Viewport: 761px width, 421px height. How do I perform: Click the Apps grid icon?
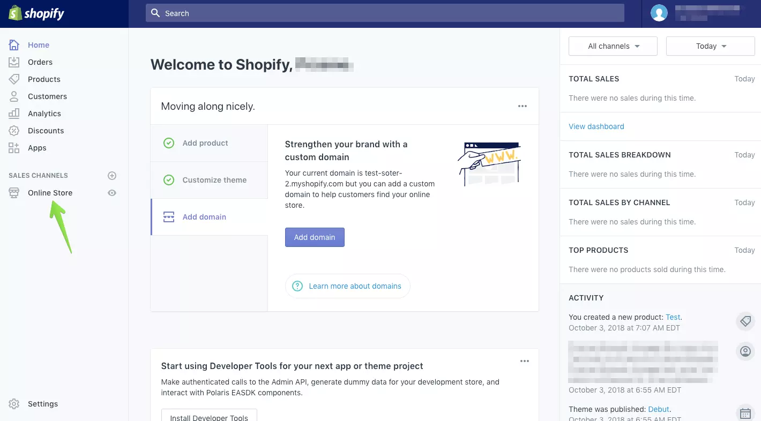tap(14, 148)
